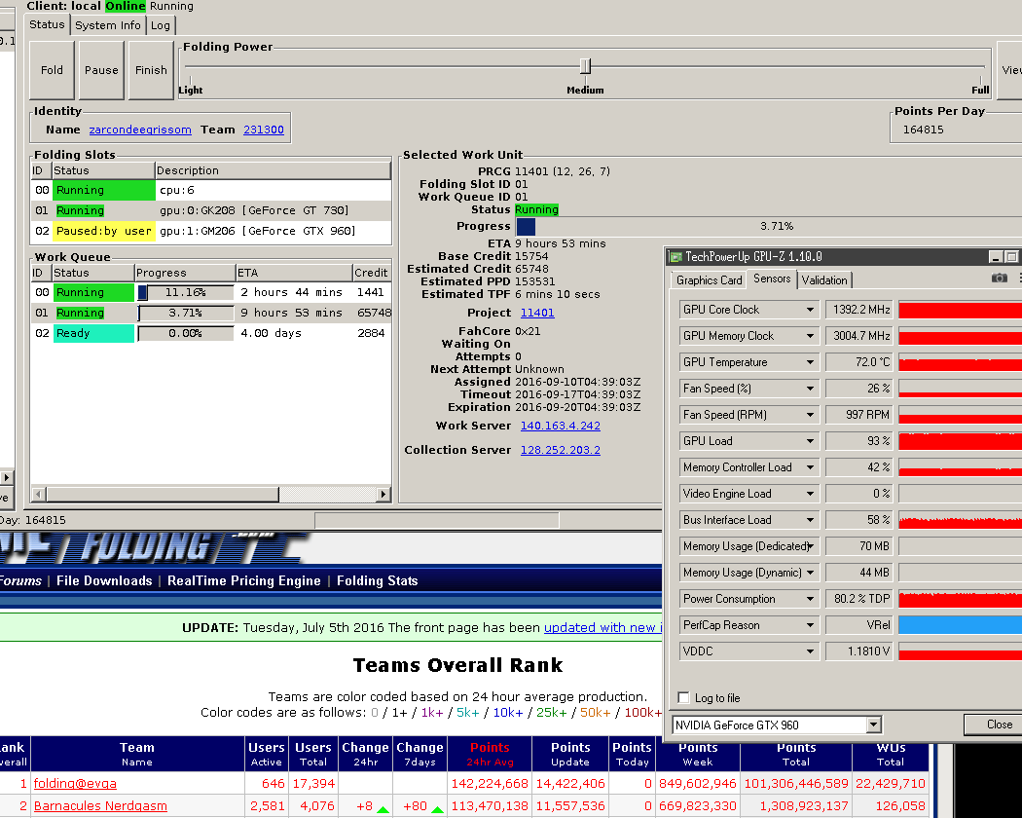Open the zarcondeegrissom name link
The width and height of the screenshot is (1022, 818).
coord(140,130)
